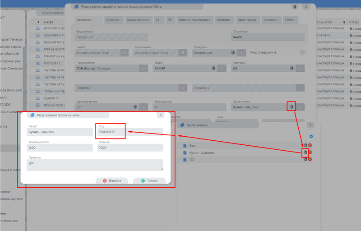Click the Відміна button

[x=111, y=180]
